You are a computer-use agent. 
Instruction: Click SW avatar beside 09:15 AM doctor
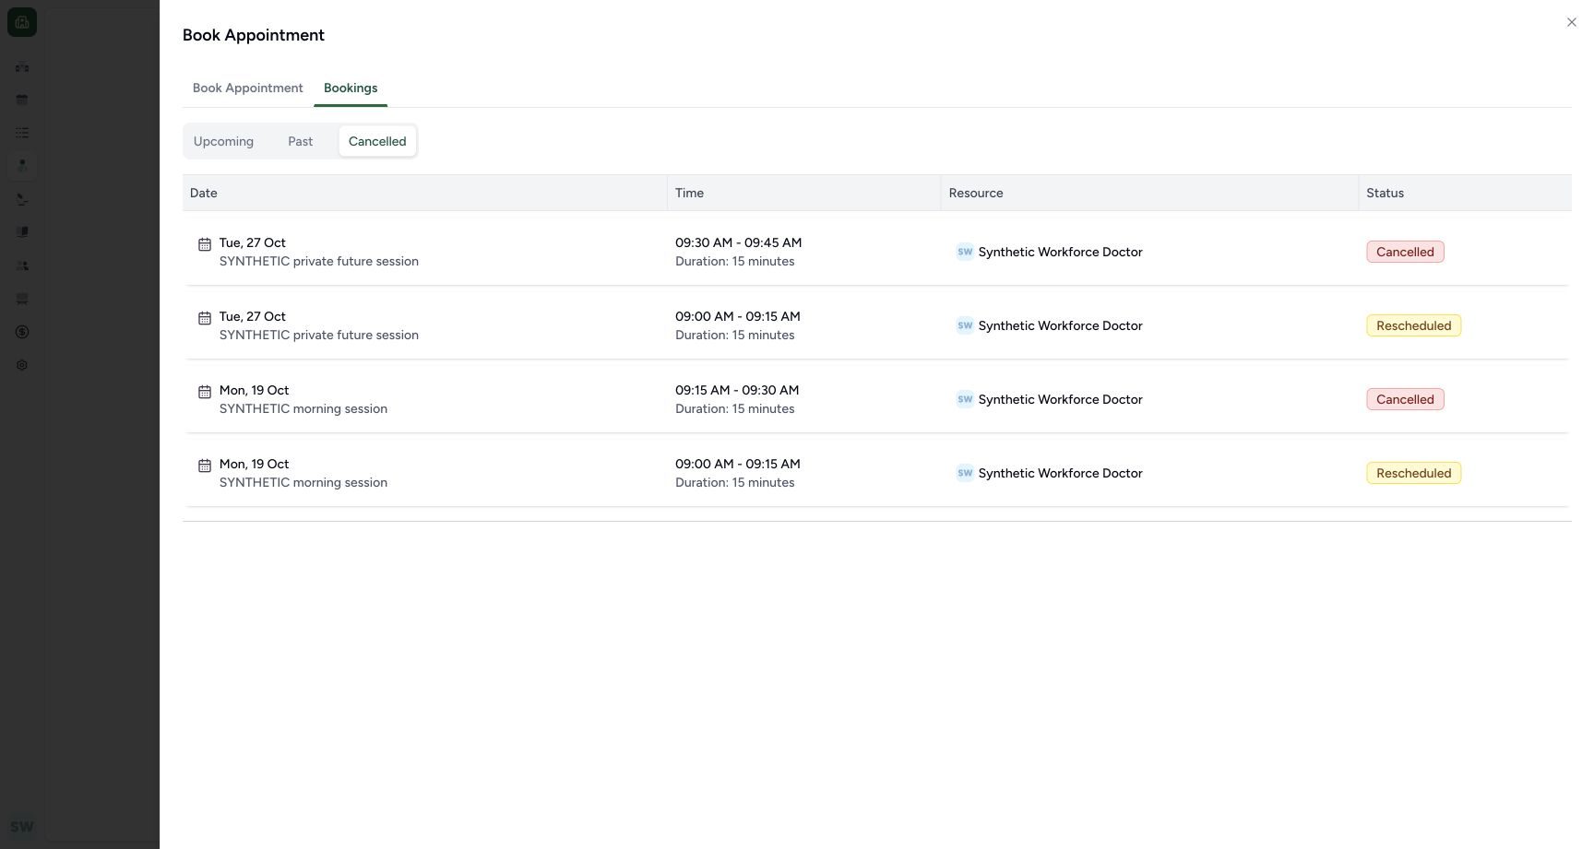(965, 399)
